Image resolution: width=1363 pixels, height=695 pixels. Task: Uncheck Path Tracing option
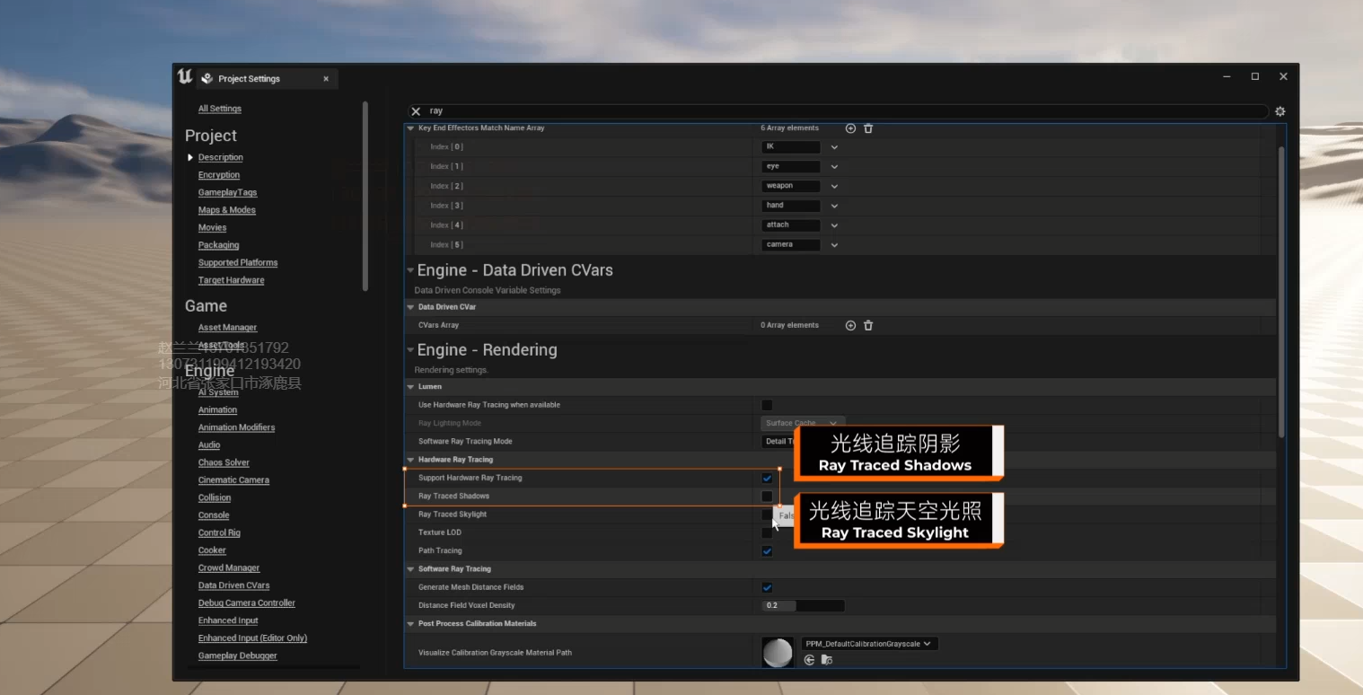(767, 551)
